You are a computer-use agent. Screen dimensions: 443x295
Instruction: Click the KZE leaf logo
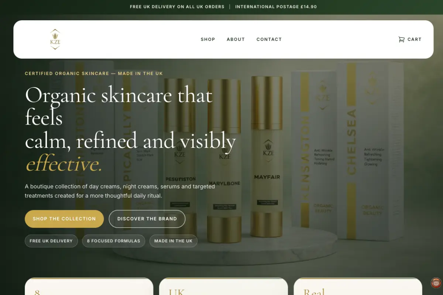[55, 39]
